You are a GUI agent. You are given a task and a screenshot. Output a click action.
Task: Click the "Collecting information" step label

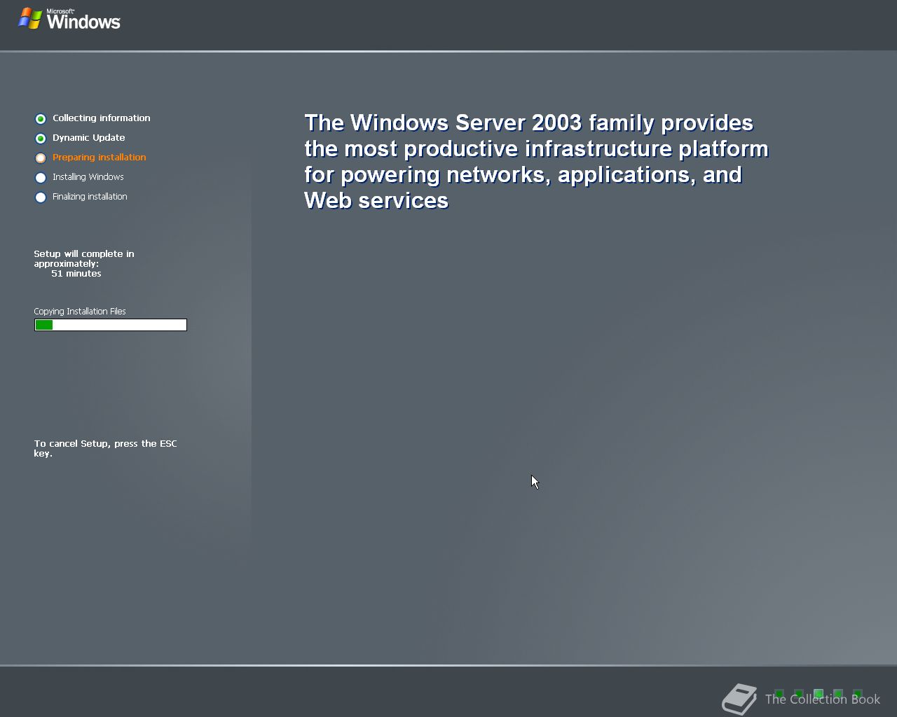coord(102,118)
